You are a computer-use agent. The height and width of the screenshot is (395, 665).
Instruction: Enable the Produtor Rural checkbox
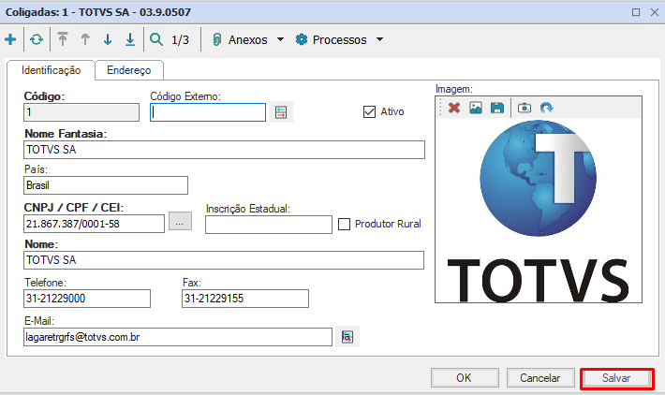pos(344,224)
